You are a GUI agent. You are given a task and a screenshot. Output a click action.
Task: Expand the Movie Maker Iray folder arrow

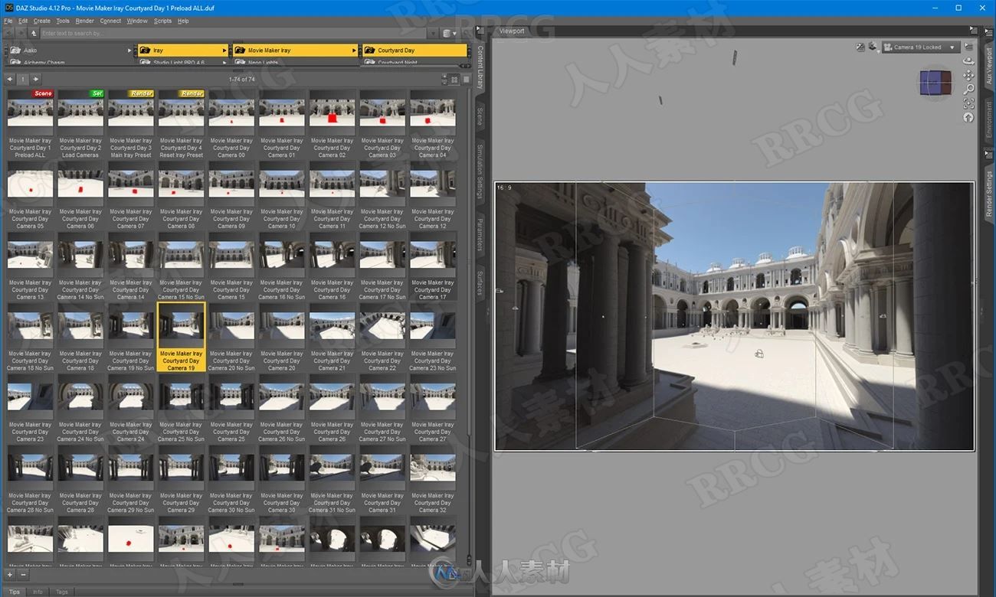[354, 51]
